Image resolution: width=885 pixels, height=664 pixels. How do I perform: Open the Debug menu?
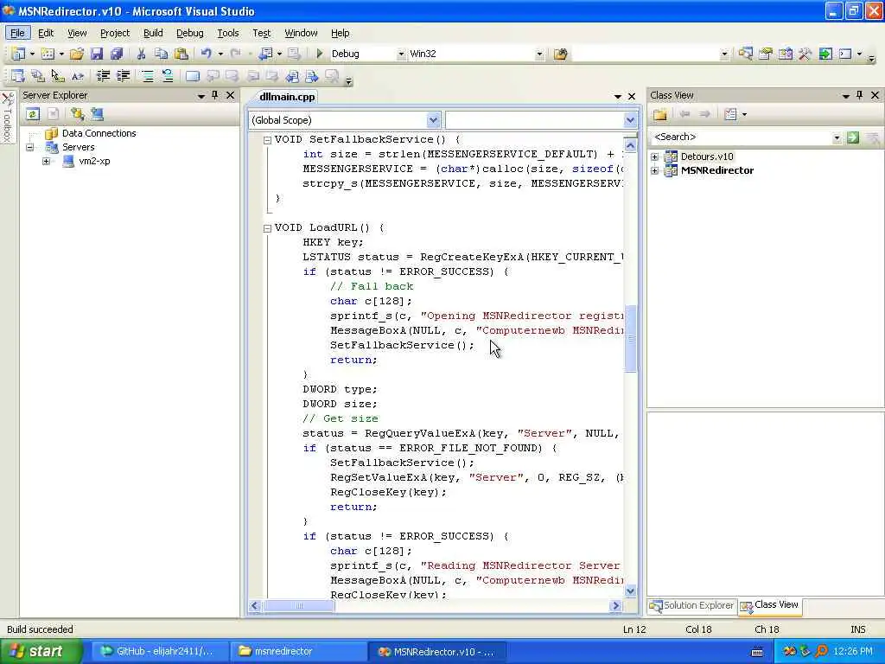click(x=189, y=33)
